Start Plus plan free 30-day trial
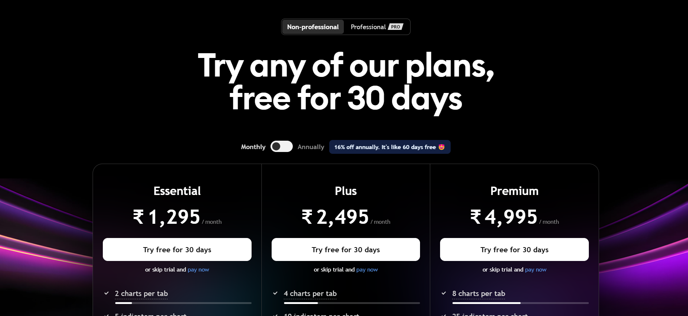688x316 pixels. [x=346, y=250]
